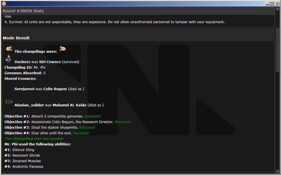Screen dimensions: 281x175
Task: Click the "Resonant Shriek" ability
Action: (x=26, y=155)
